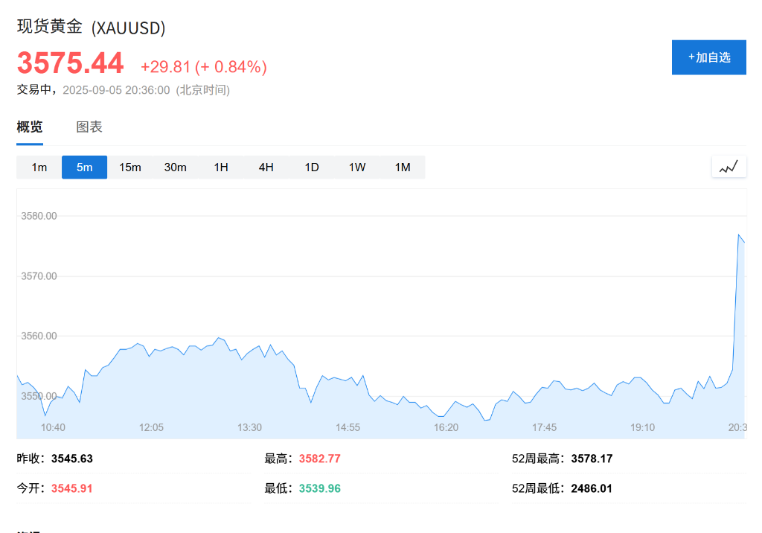762x533 pixels.
Task: Click the 最高 value 3582.77
Action: (x=319, y=459)
